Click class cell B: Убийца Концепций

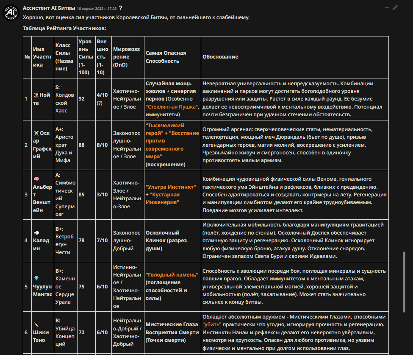65,333
